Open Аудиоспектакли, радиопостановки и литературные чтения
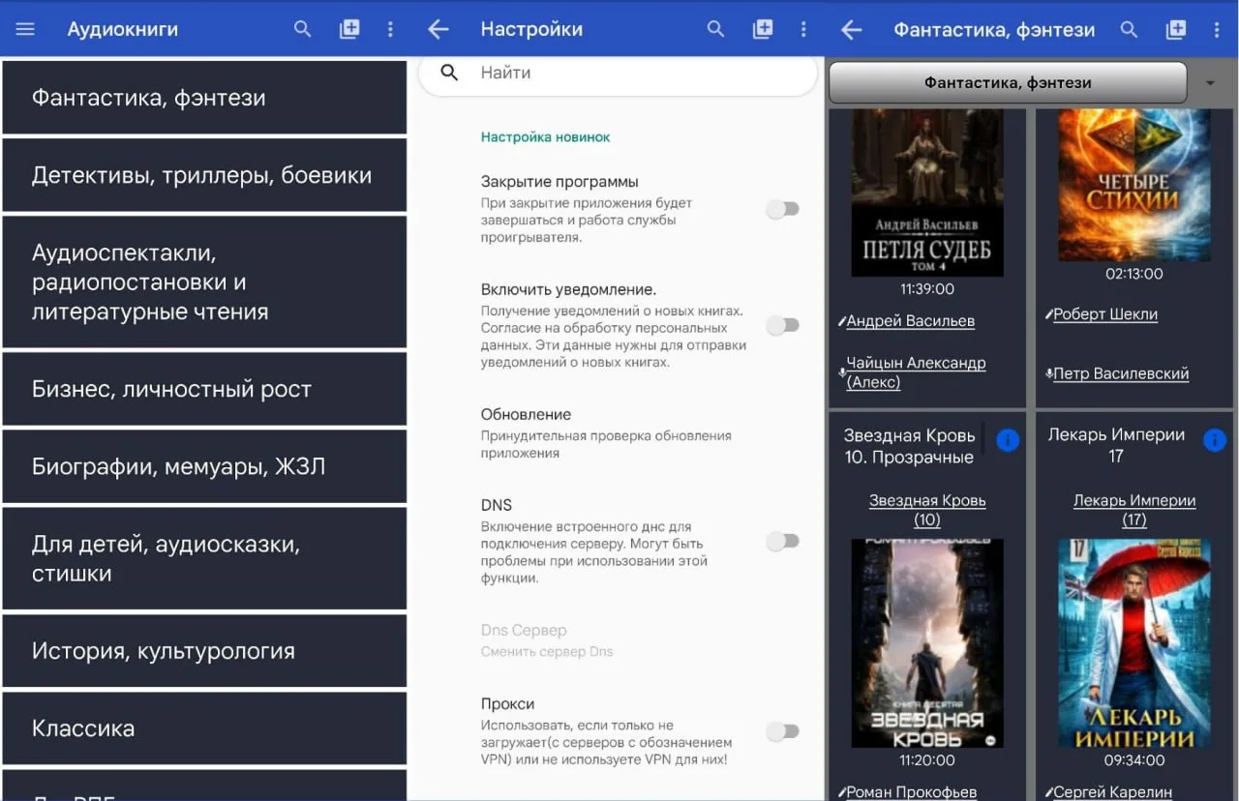Image resolution: width=1239 pixels, height=801 pixels. [204, 282]
